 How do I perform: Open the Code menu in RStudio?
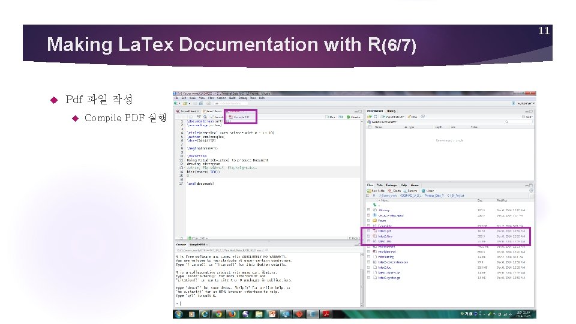pyautogui.click(x=193, y=98)
